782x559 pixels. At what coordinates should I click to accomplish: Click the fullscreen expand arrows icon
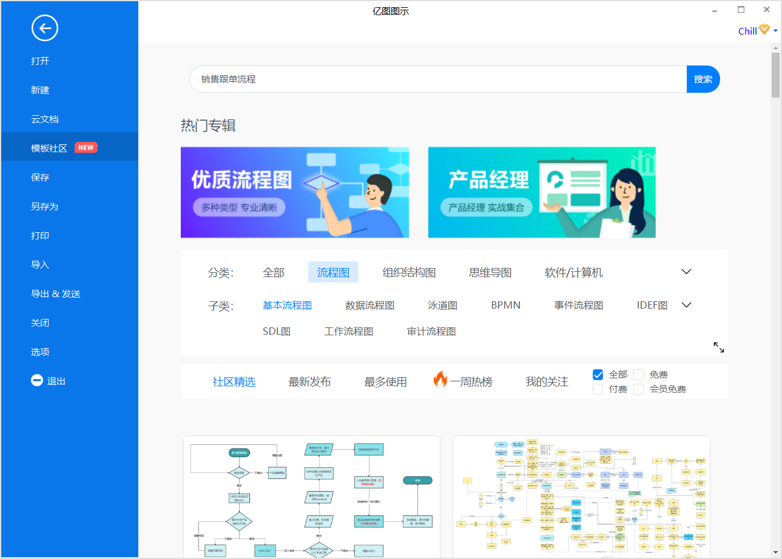(x=719, y=347)
